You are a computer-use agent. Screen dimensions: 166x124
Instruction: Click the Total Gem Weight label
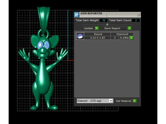click(87, 20)
